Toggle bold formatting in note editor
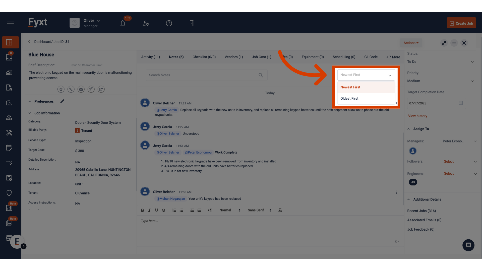The width and height of the screenshot is (482, 271). tap(142, 210)
